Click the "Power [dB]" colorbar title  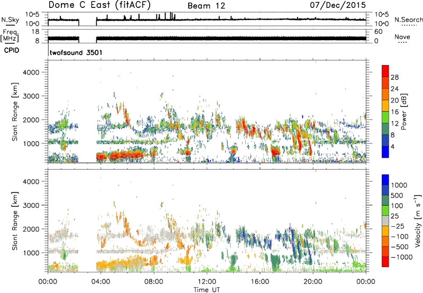click(403, 112)
